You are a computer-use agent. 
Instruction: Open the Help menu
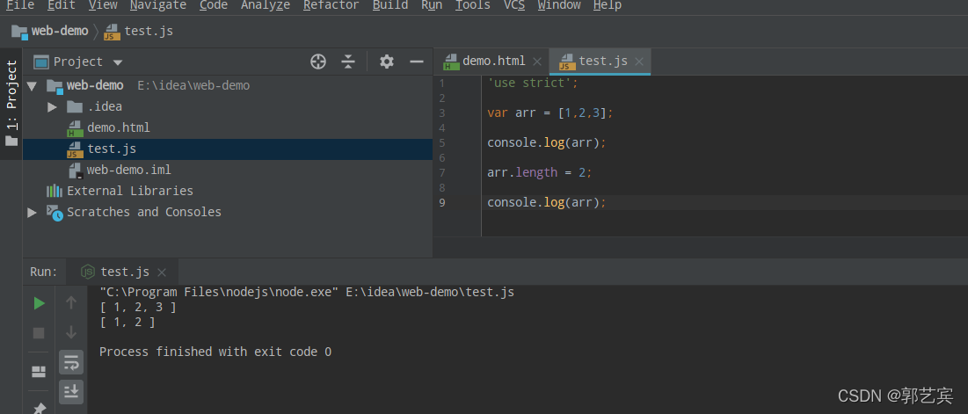608,5
